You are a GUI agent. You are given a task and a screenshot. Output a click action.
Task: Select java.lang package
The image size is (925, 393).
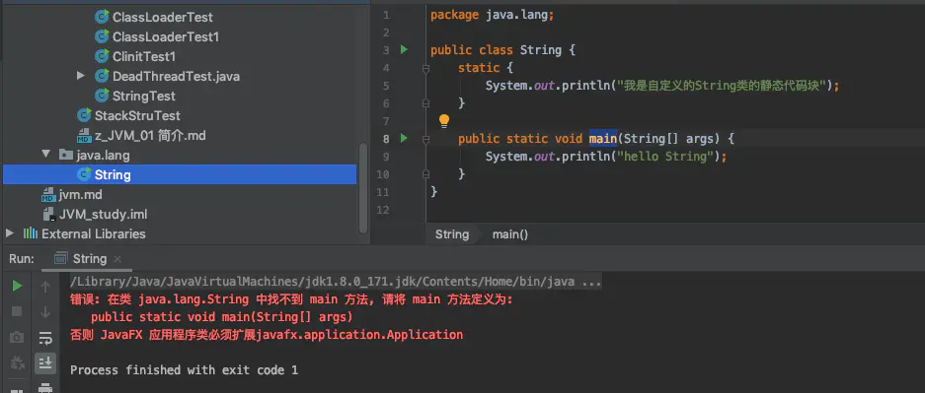104,155
